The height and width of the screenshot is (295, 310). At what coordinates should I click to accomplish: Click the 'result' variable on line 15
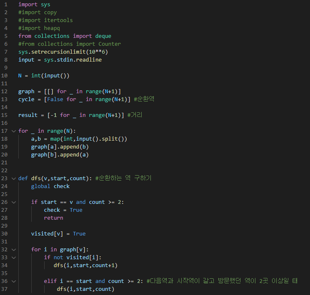(28, 115)
